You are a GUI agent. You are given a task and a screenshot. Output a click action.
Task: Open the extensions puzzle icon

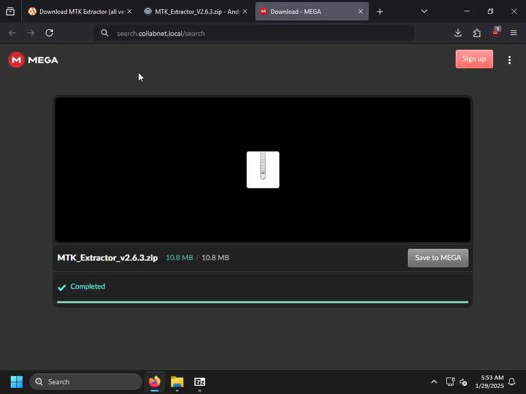477,33
